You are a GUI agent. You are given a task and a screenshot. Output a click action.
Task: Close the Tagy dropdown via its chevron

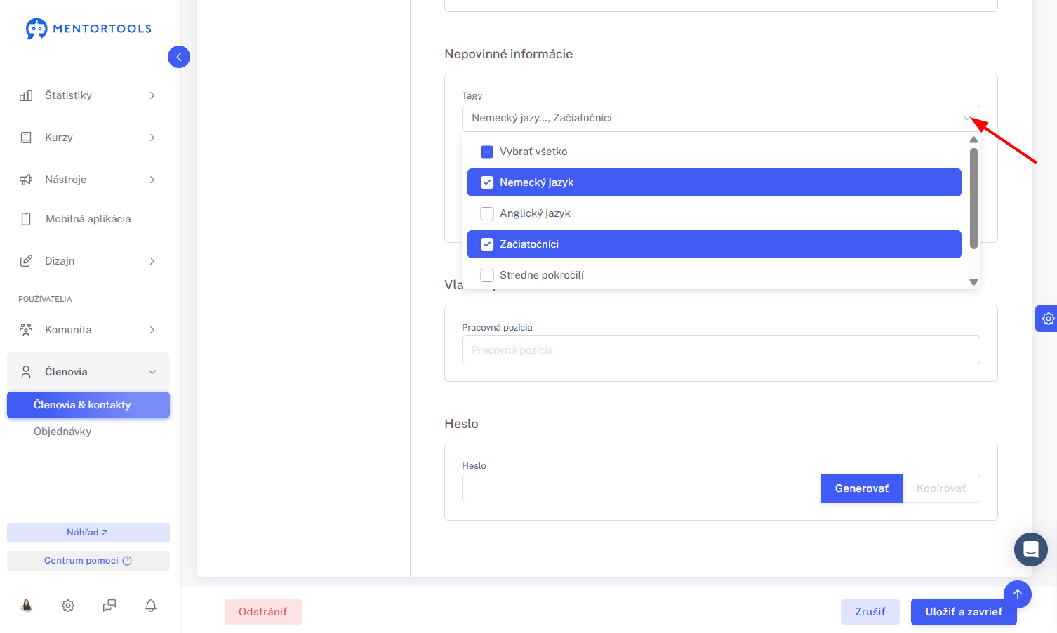coord(967,118)
